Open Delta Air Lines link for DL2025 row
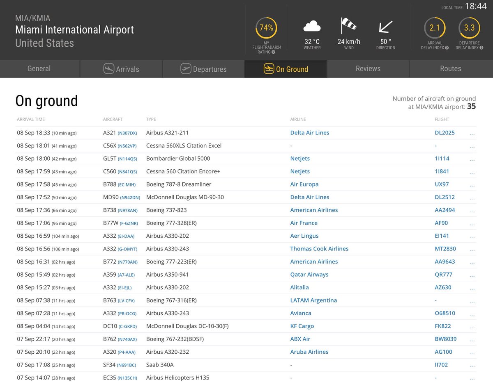 click(310, 133)
